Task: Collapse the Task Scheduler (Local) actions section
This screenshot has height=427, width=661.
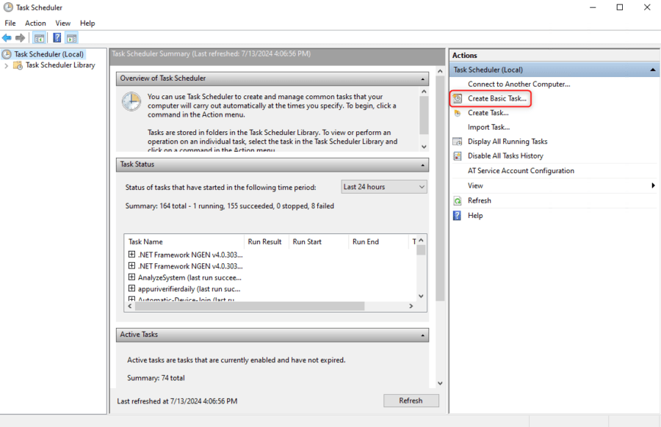Action: tap(652, 69)
